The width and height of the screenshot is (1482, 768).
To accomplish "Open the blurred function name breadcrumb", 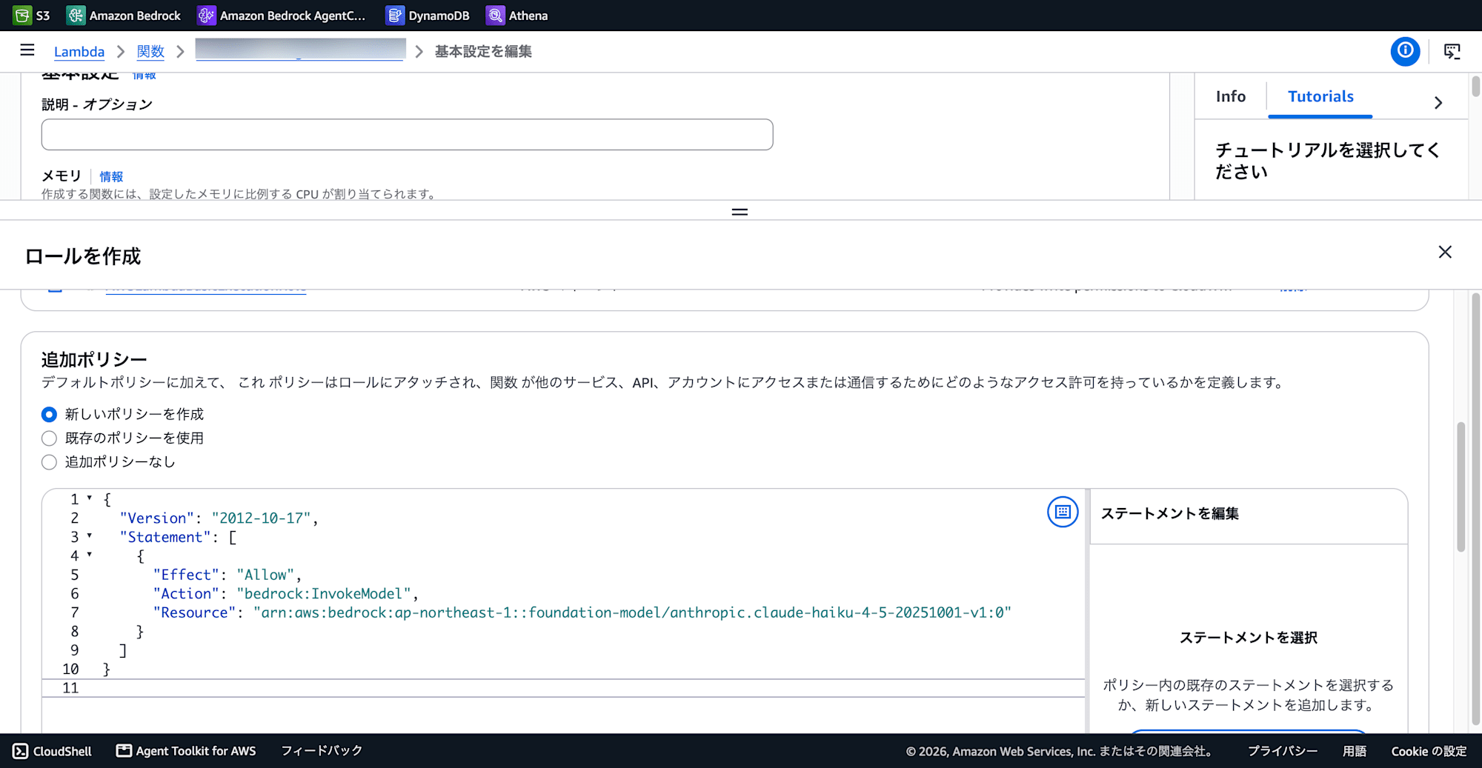I will [x=300, y=50].
